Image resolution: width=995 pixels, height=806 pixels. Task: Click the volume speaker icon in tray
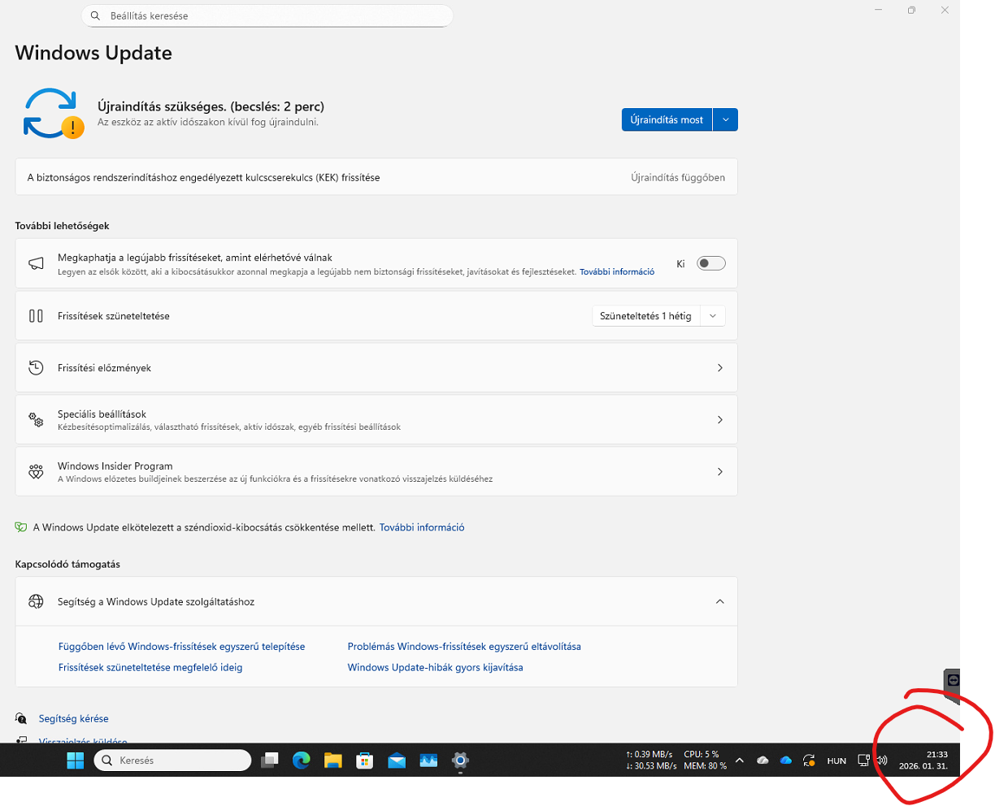click(x=882, y=760)
